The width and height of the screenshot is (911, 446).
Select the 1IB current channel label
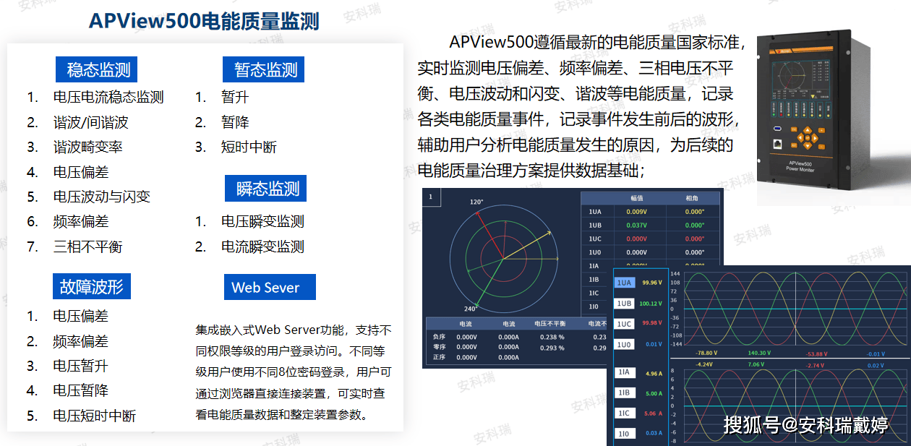pyautogui.click(x=625, y=393)
